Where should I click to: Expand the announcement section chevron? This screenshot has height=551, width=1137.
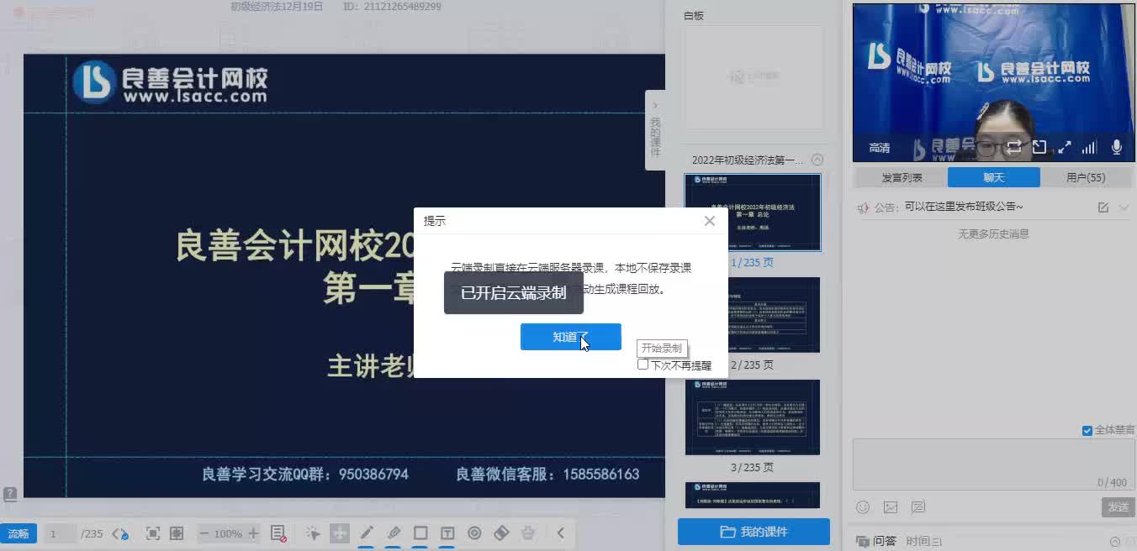[x=1124, y=207]
